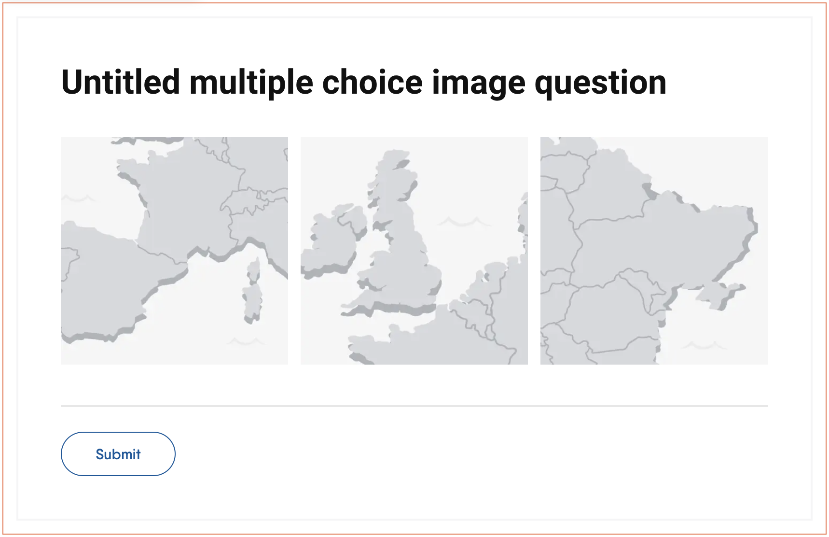
Task: Click the North Sea wave symbol
Action: point(463,222)
